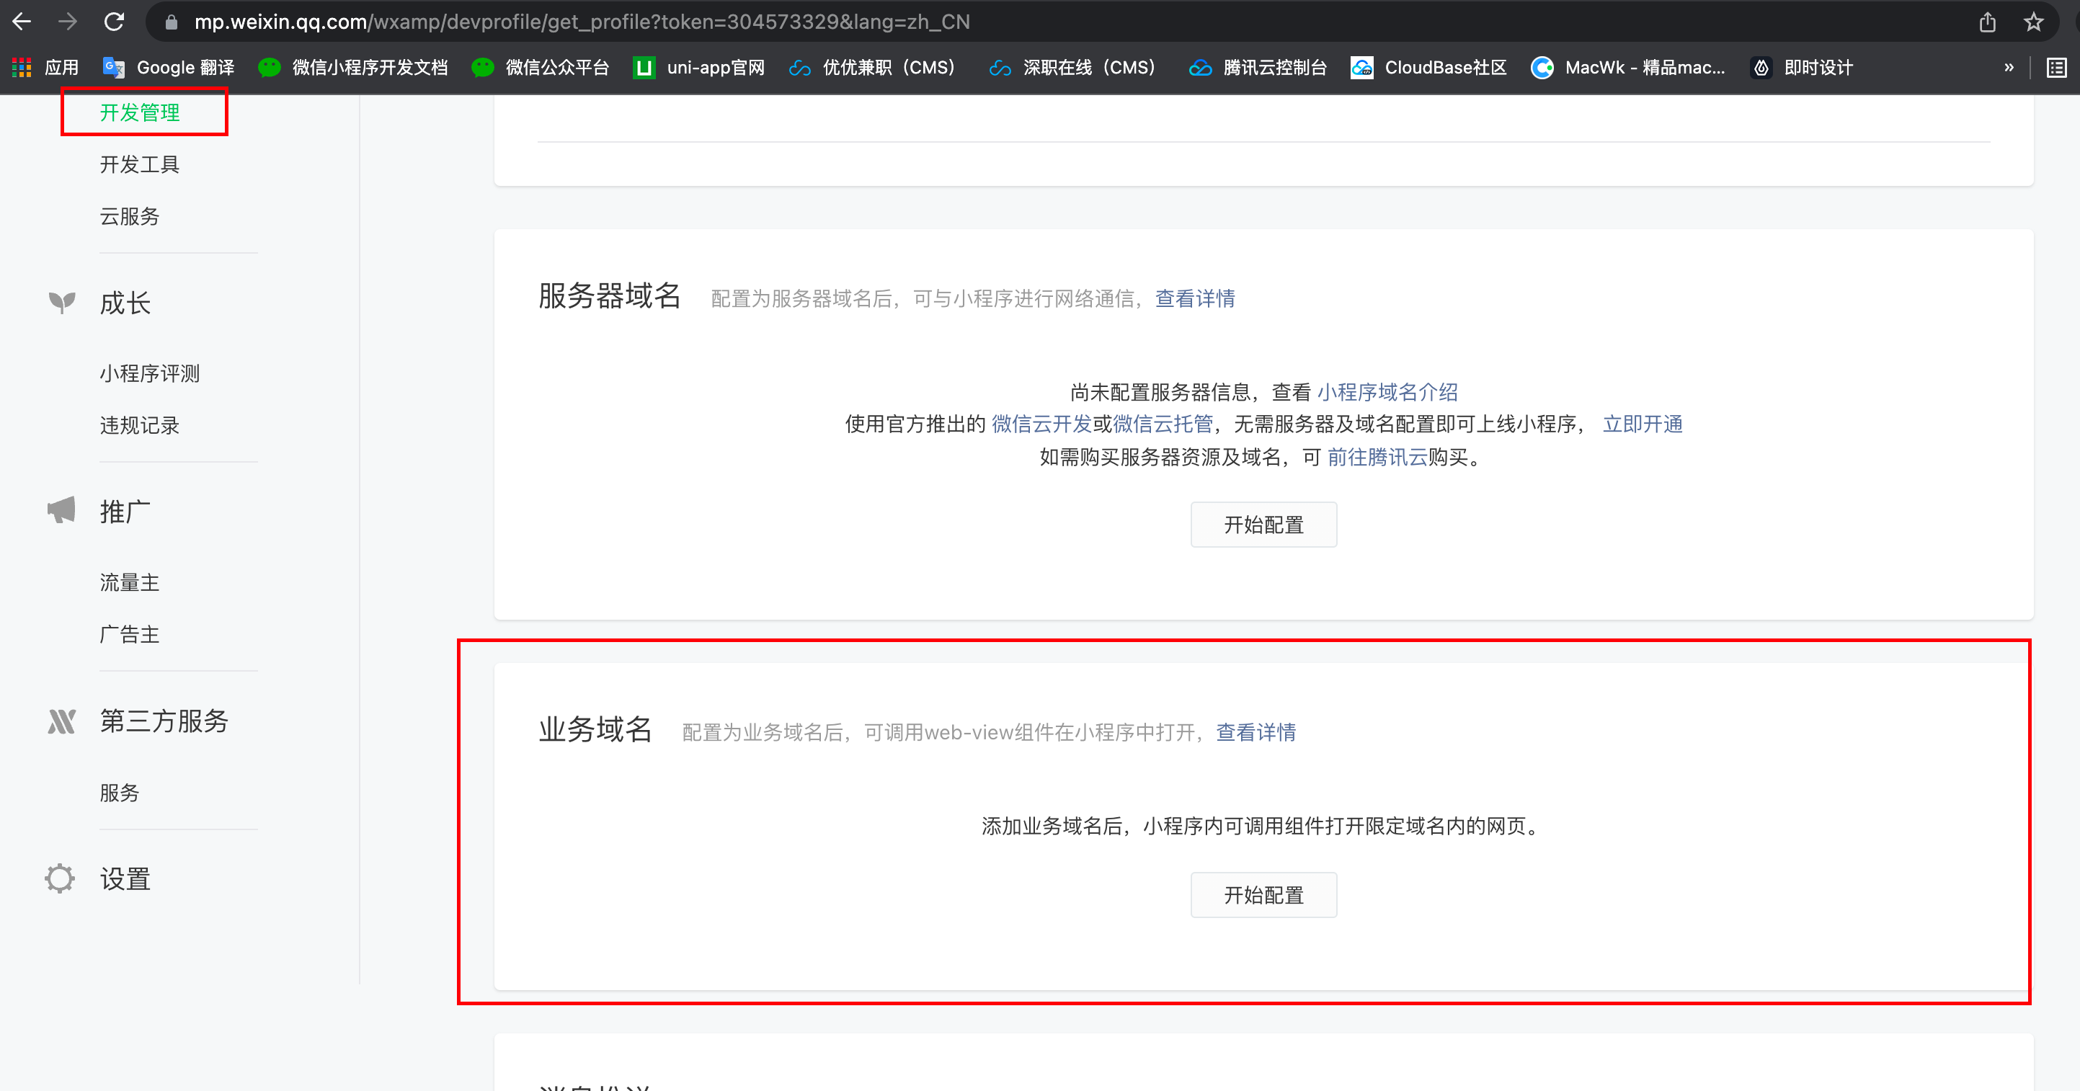Go to 云服务 sidebar item
The height and width of the screenshot is (1091, 2080).
(x=129, y=216)
